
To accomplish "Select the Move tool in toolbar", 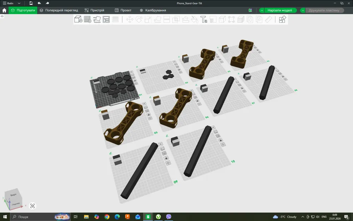I will 130,19.
